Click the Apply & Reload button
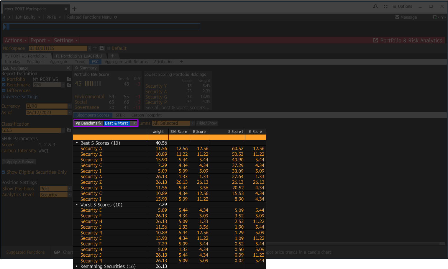448x269 pixels. point(19,162)
